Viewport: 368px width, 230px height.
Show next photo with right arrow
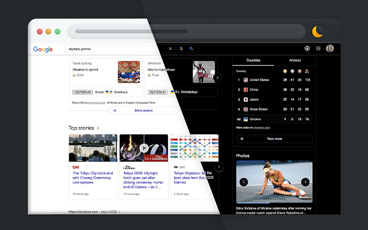click(305, 182)
